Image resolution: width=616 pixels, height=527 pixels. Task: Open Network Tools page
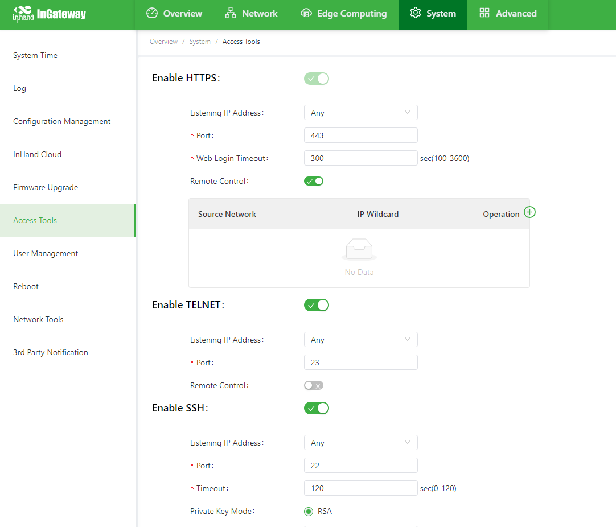tap(68, 319)
